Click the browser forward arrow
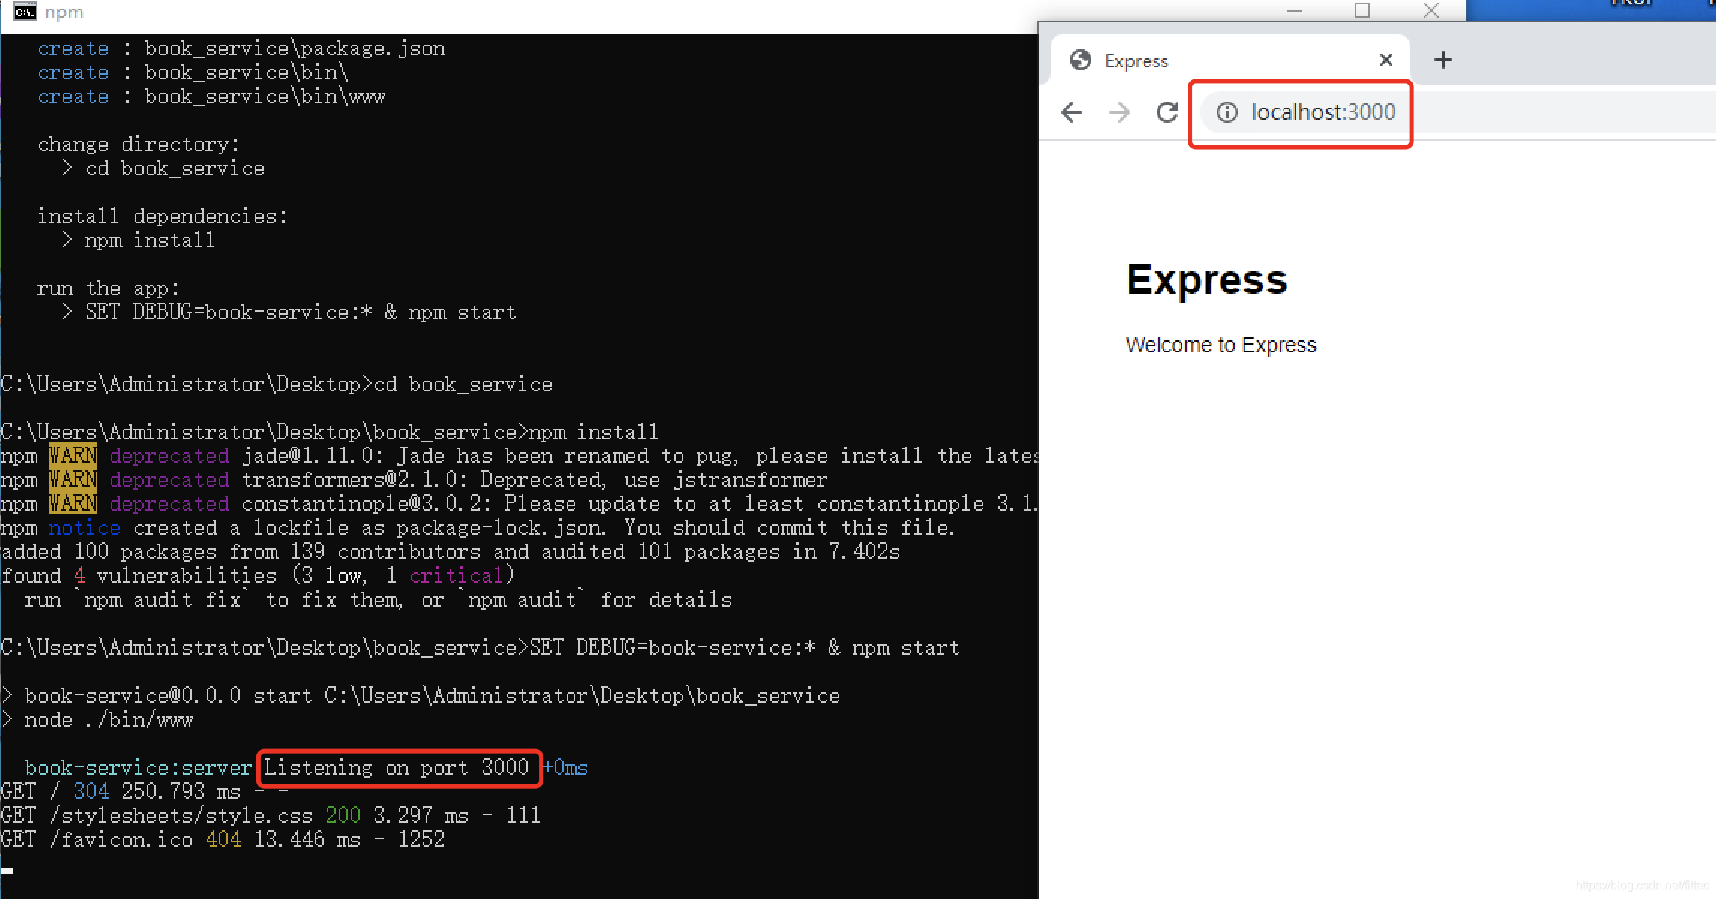Screen dimensions: 1716x899 click(1120, 112)
